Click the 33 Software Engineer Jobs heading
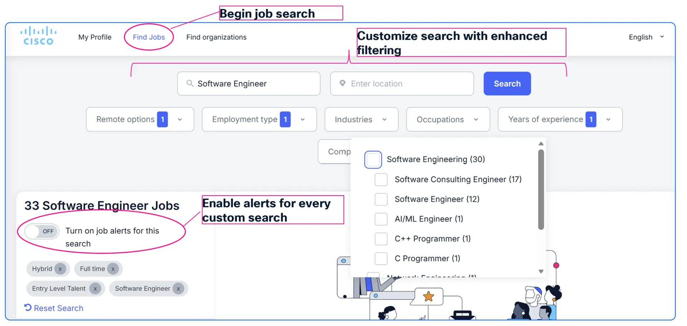687x326 pixels. [102, 206]
